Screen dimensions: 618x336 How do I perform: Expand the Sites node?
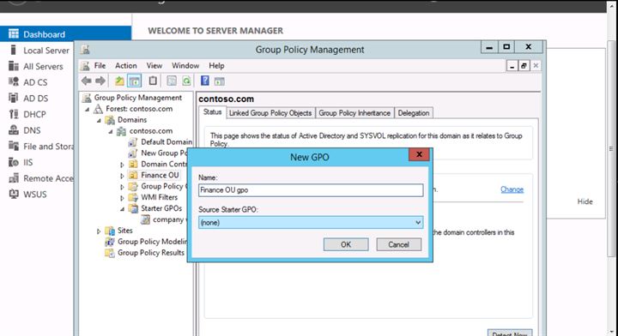(x=99, y=231)
